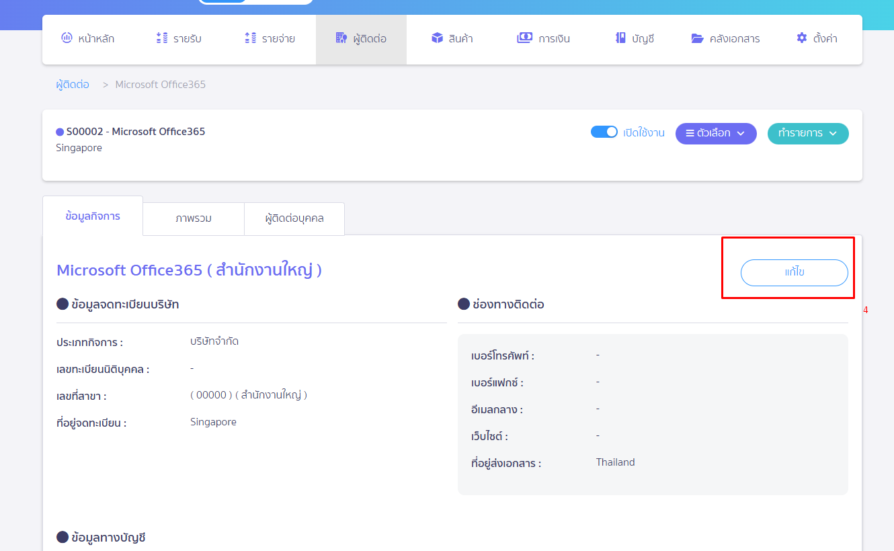Switch to the ภาพรวม overview tab
This screenshot has height=551, width=894.
(194, 218)
